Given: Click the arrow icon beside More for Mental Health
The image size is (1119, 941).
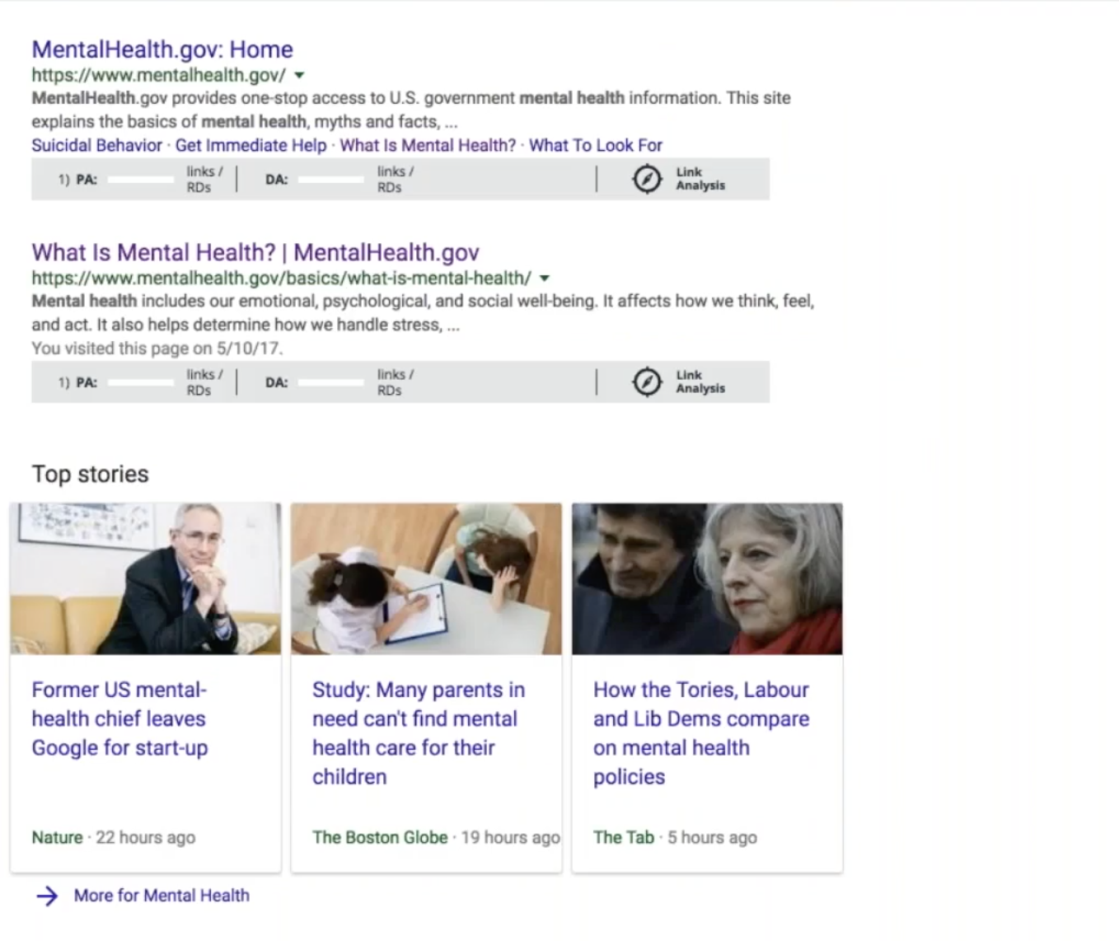Looking at the screenshot, I should [48, 896].
